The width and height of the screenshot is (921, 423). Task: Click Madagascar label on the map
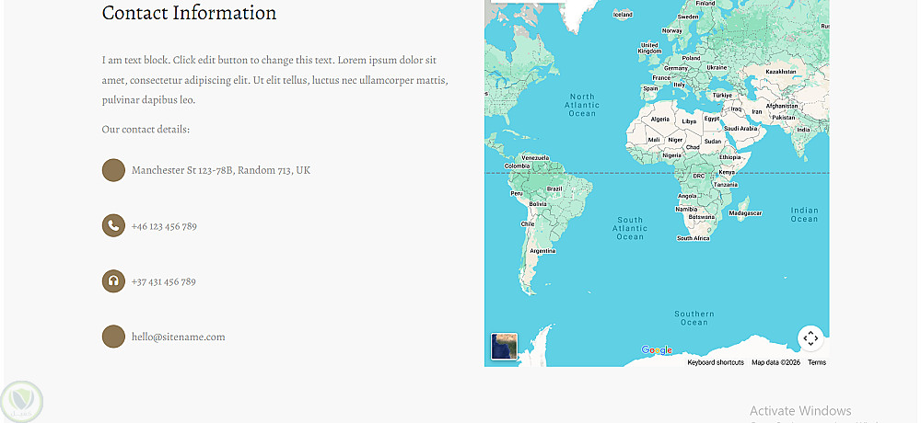[x=745, y=213]
